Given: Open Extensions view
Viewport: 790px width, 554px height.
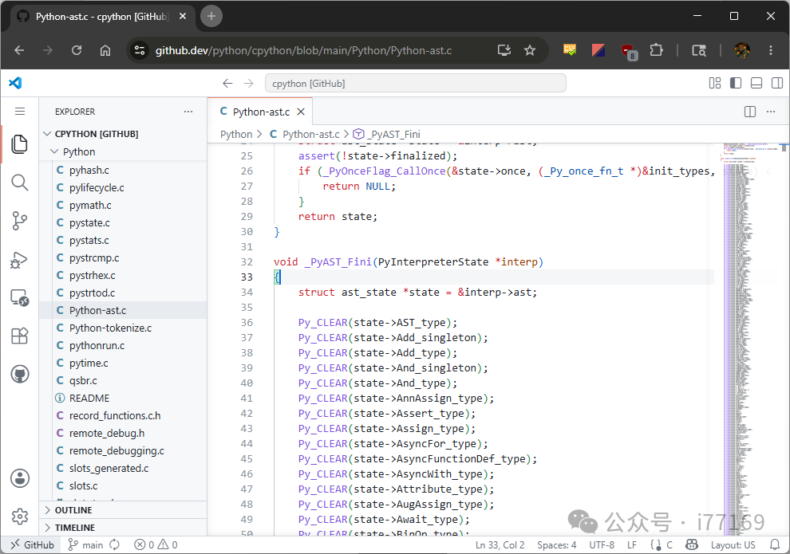Looking at the screenshot, I should tap(20, 336).
